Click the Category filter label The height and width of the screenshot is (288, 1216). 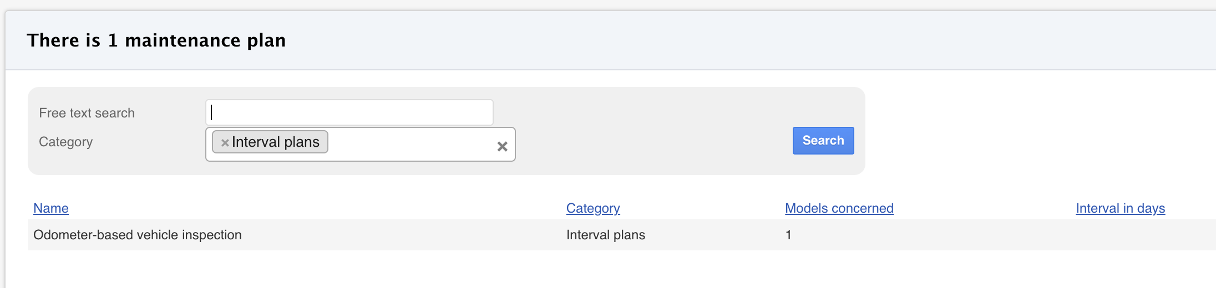click(65, 142)
